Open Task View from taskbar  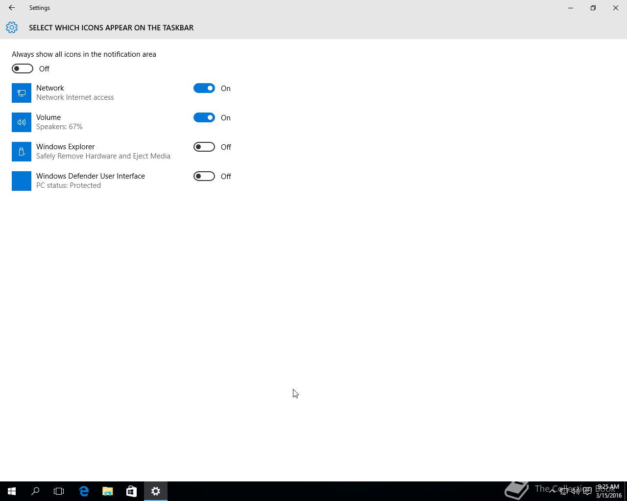[x=59, y=491]
